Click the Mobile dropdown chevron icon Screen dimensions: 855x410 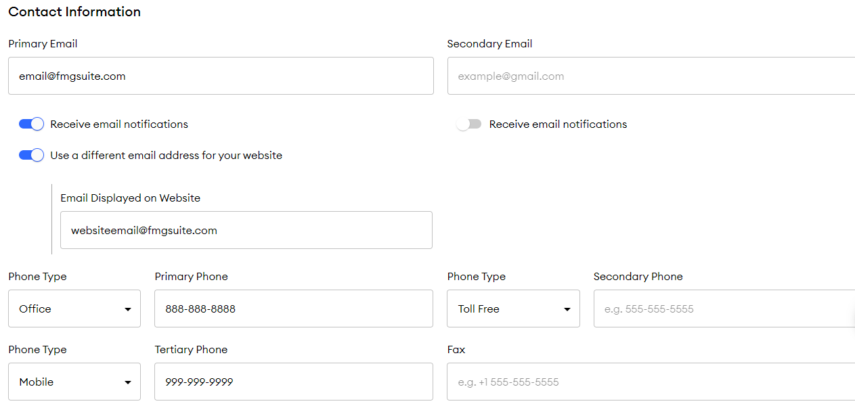(128, 382)
